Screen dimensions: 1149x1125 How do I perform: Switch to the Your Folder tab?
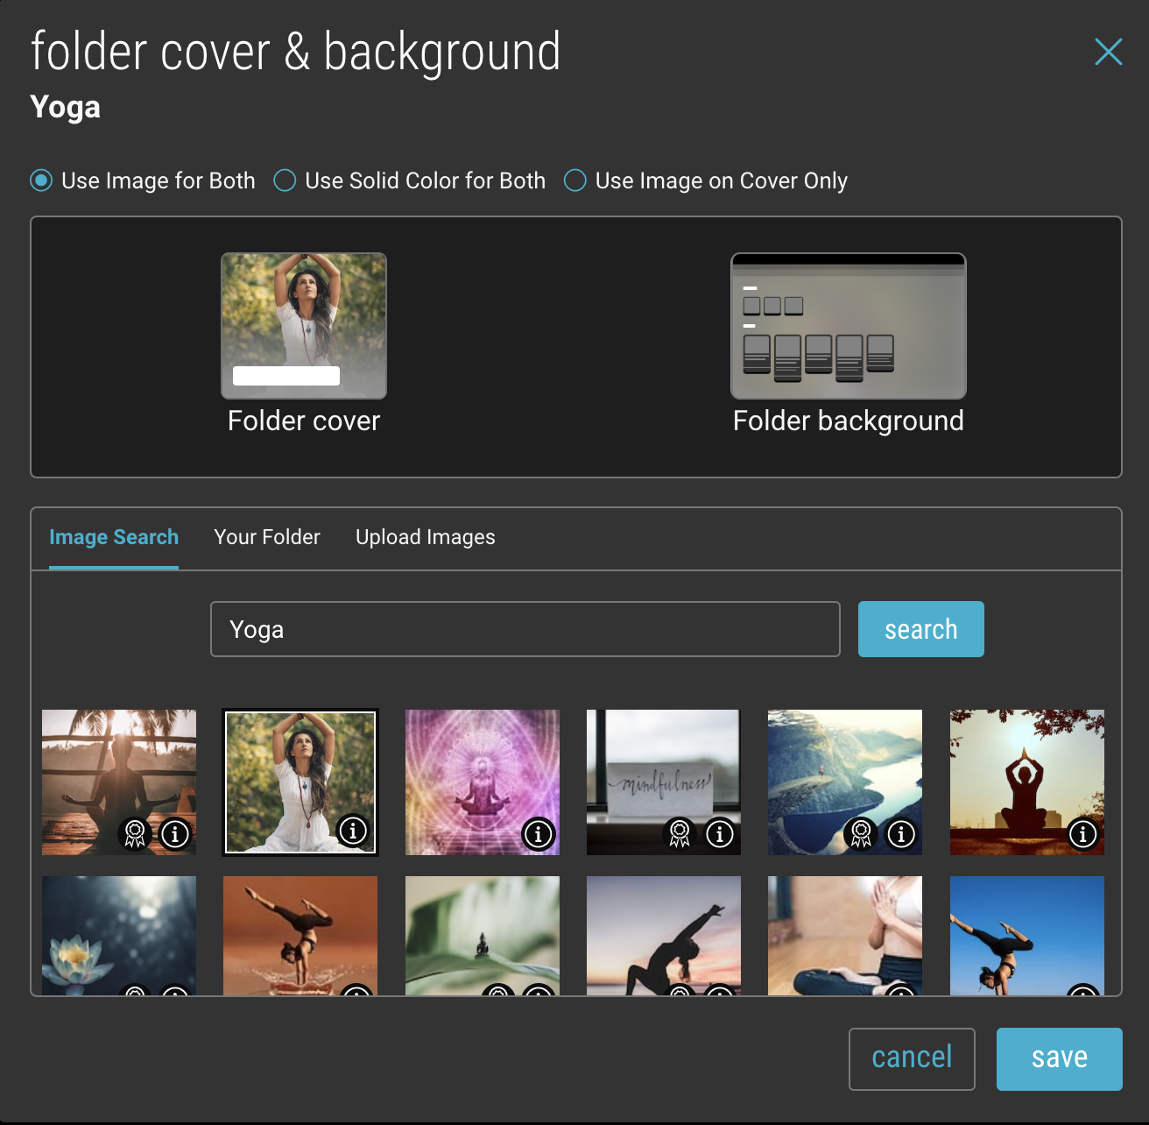point(267,537)
